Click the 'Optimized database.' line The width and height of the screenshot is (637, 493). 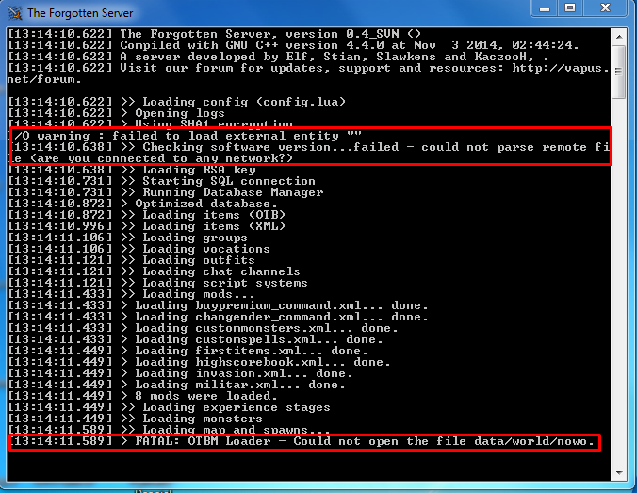(143, 204)
